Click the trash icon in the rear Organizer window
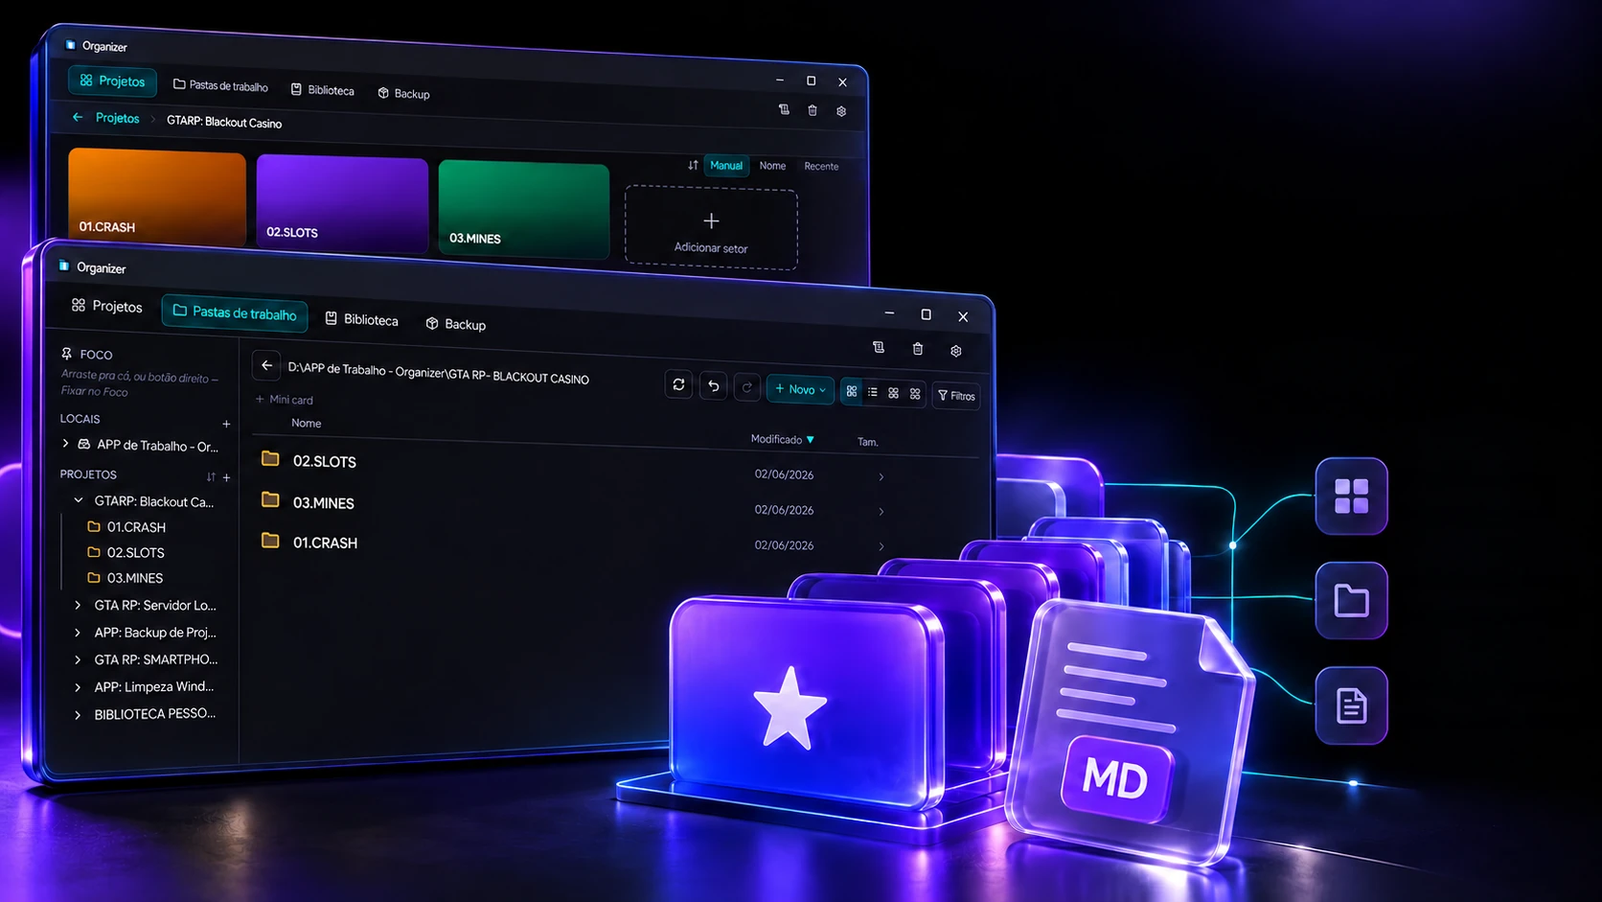1602x902 pixels. (x=812, y=110)
